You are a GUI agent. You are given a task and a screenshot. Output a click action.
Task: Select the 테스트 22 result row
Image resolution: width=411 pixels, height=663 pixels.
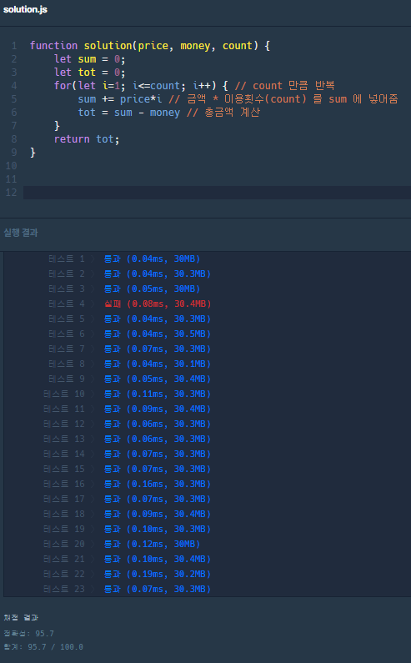tap(127, 575)
